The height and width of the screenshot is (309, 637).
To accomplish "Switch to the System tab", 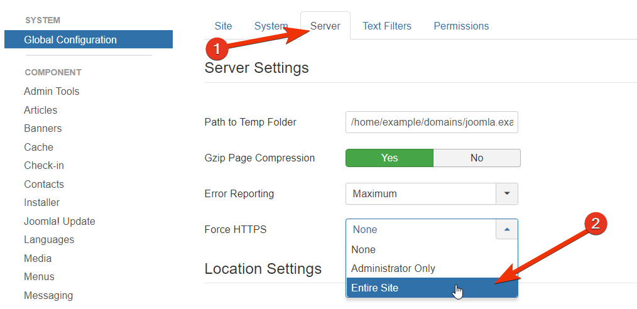I will pos(271,26).
